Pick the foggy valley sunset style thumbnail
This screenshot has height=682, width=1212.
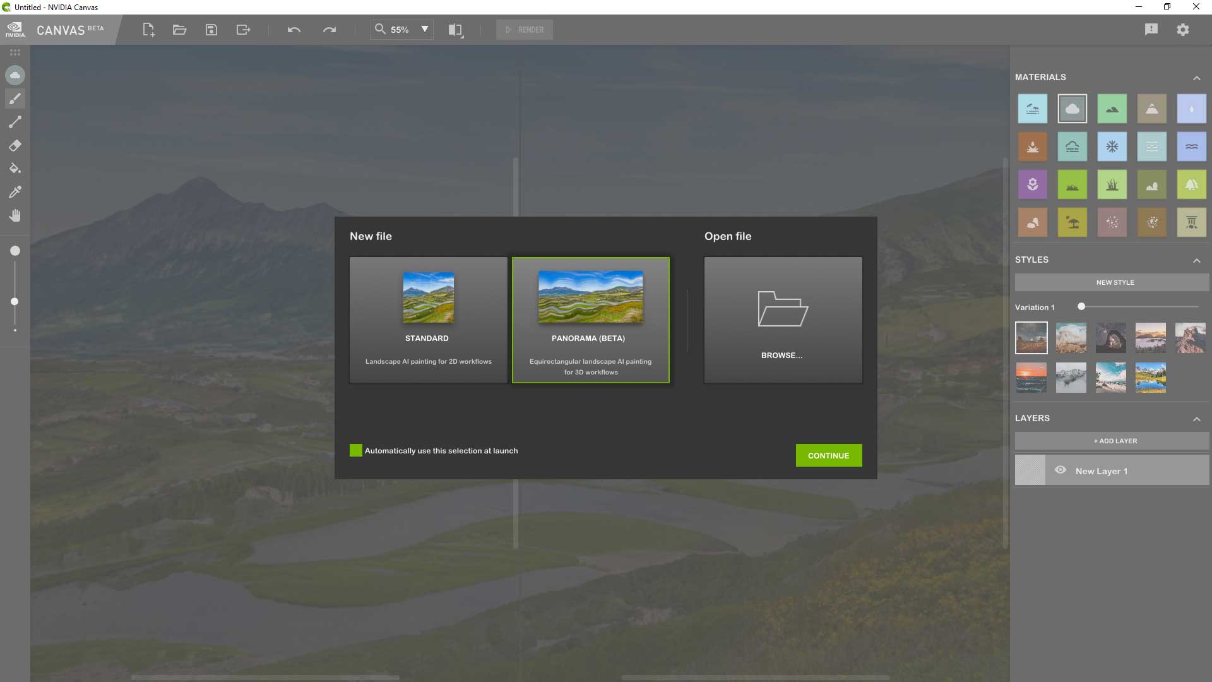coord(1151,338)
